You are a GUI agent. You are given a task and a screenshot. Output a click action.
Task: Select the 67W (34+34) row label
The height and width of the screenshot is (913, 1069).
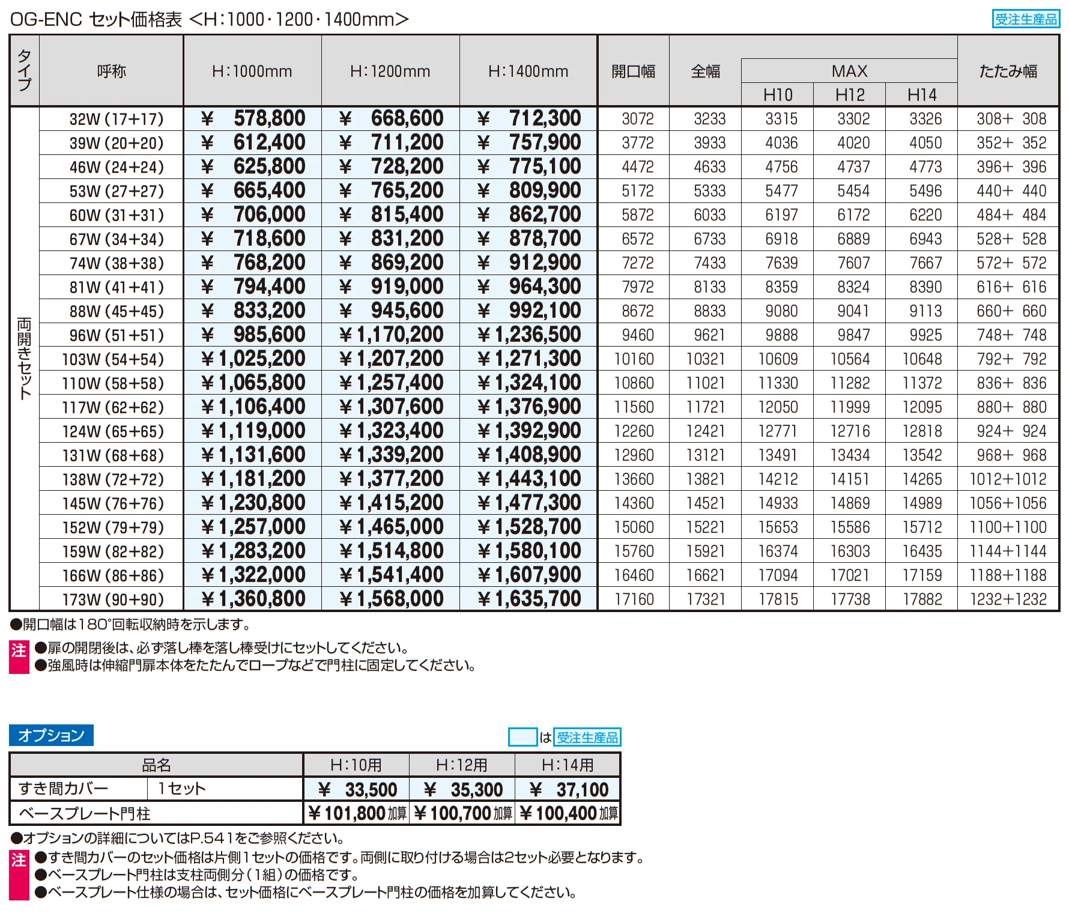(x=117, y=239)
